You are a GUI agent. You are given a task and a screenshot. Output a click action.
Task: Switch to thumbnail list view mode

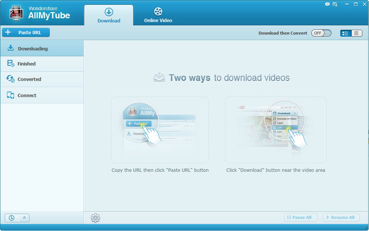pyautogui.click(x=345, y=33)
